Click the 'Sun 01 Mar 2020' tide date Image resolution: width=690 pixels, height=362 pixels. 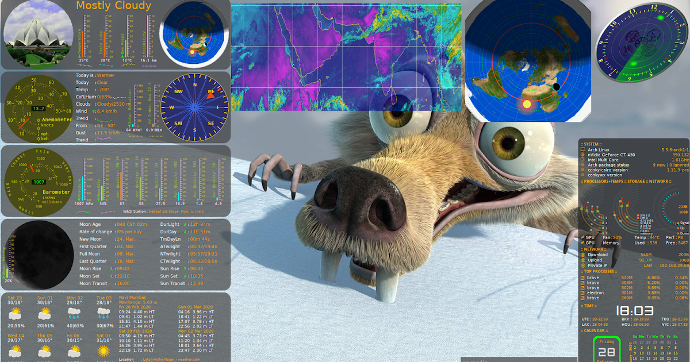195,307
